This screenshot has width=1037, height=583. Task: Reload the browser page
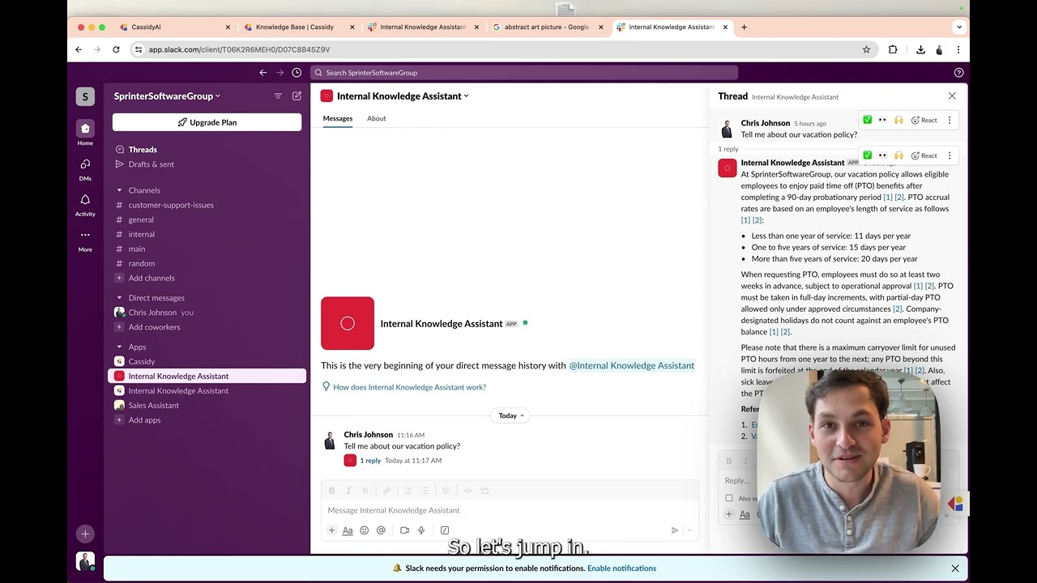click(116, 49)
